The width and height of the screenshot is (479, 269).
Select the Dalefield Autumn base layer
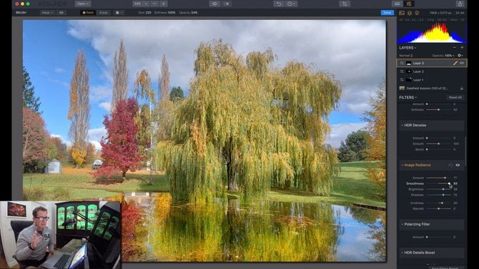point(431,88)
